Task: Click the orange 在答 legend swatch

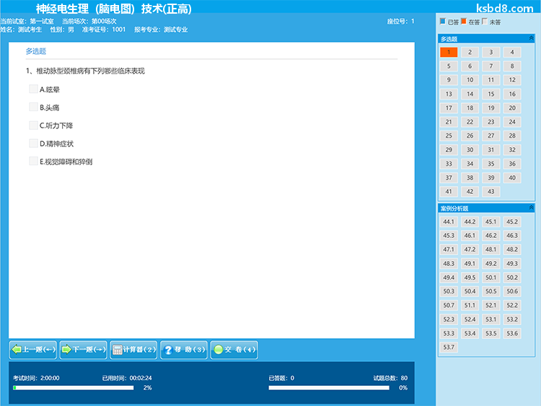Action: coord(464,22)
